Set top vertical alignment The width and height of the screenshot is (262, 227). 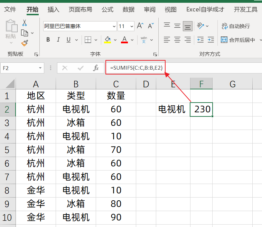click(x=167, y=26)
